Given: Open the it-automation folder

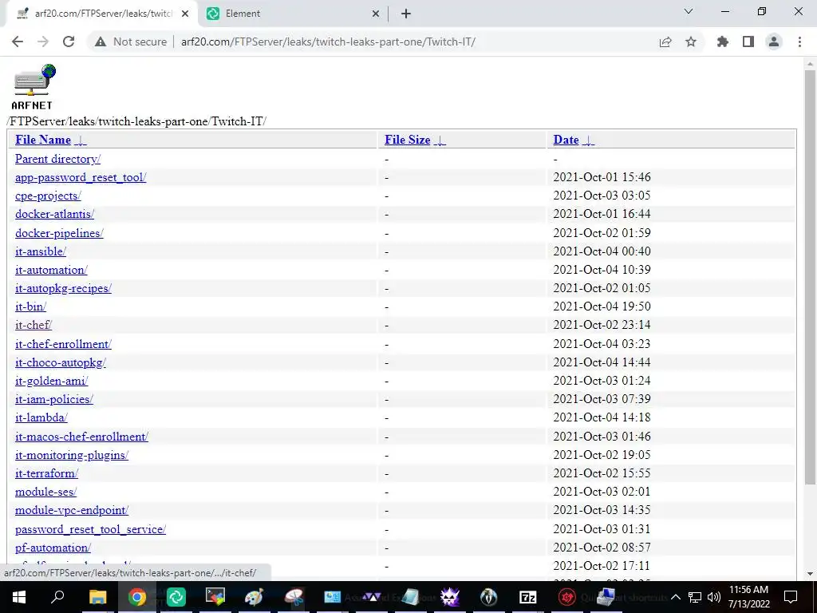Looking at the screenshot, I should pos(52,270).
